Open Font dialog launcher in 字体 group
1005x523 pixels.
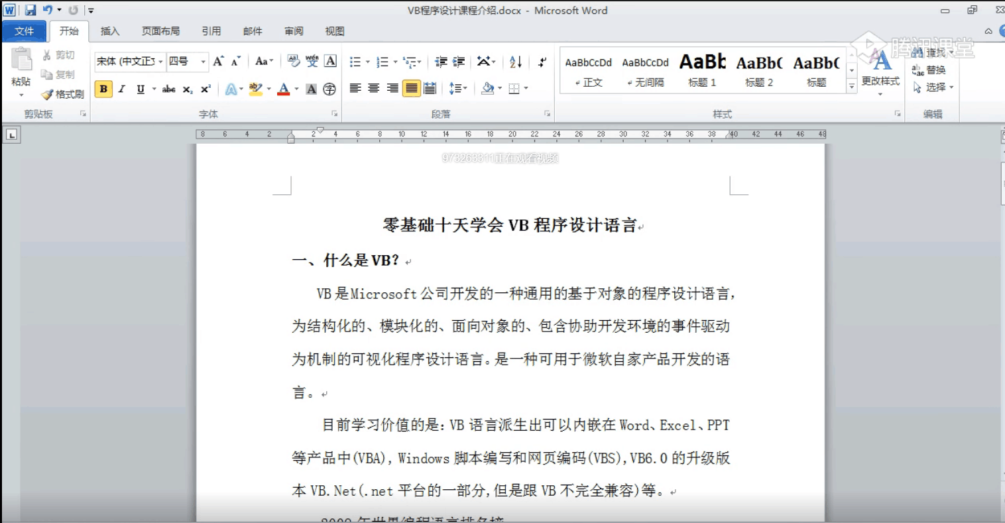click(x=335, y=114)
